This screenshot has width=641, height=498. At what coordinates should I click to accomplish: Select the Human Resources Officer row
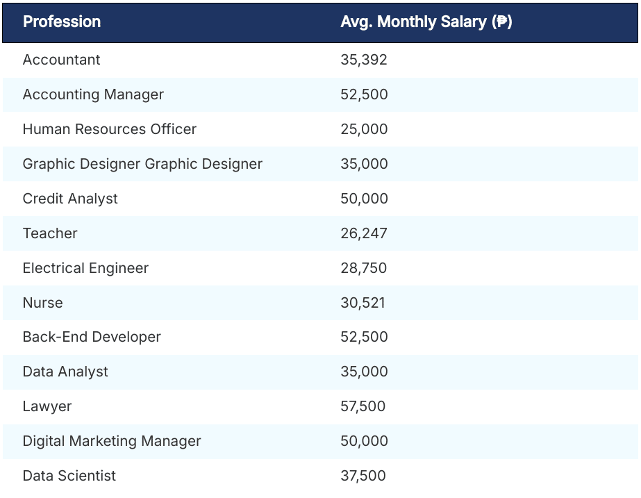tap(110, 129)
